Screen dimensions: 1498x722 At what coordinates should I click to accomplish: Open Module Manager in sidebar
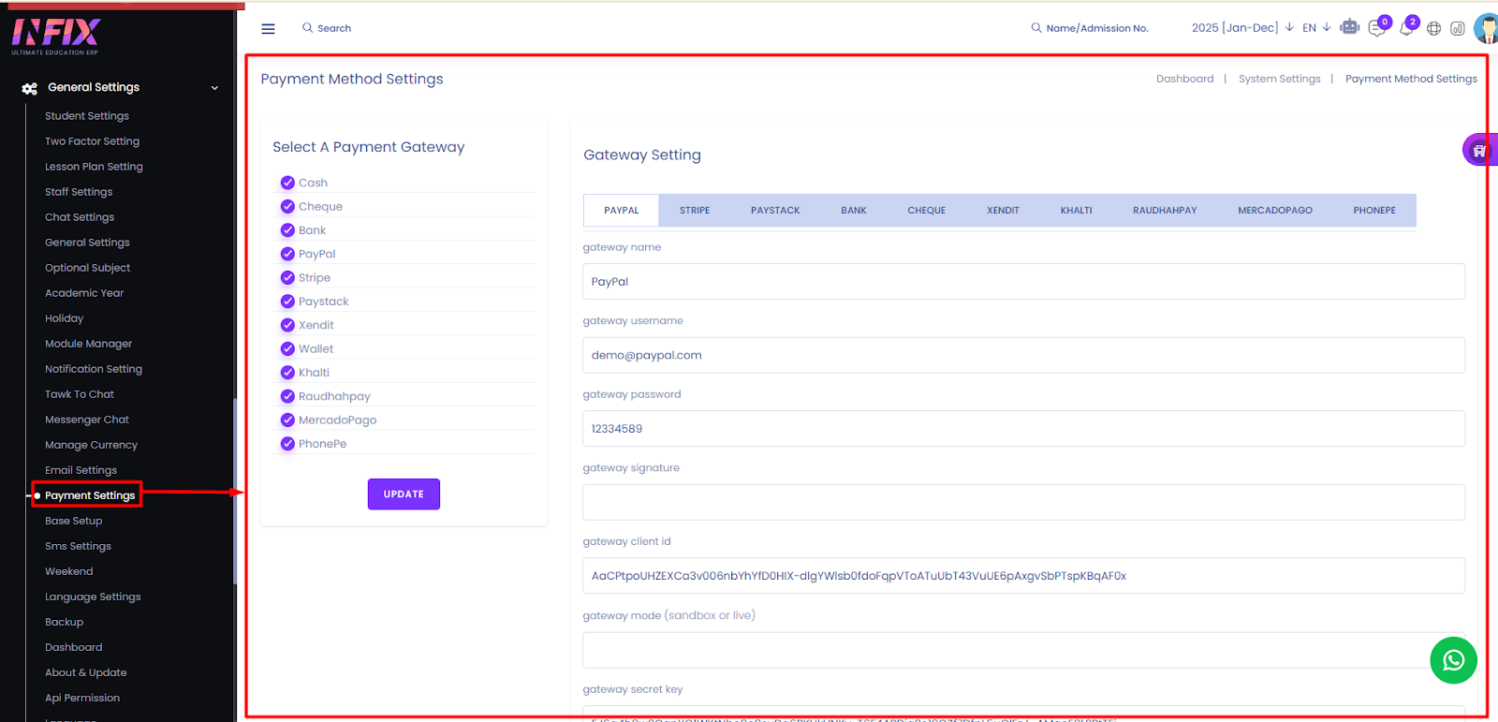coord(88,344)
